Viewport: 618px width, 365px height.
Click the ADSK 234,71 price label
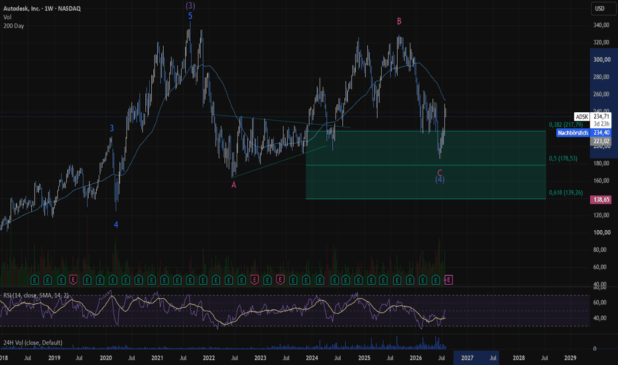tap(593, 116)
